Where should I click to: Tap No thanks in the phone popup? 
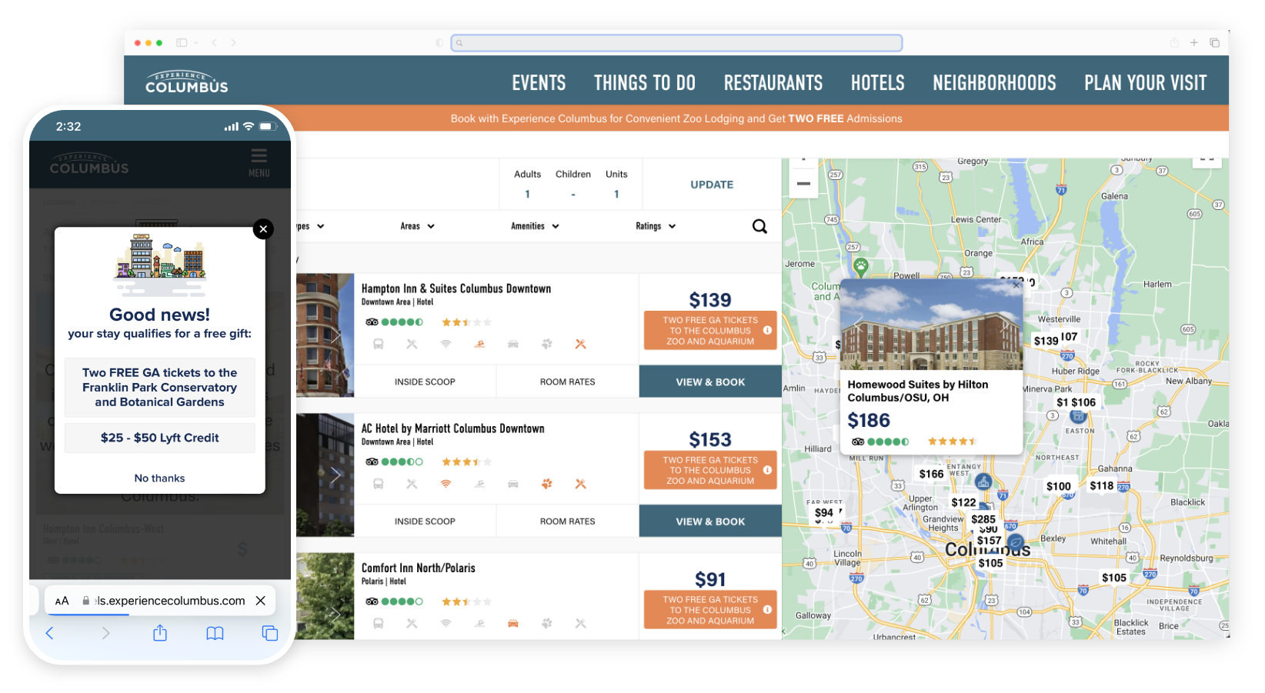160,478
